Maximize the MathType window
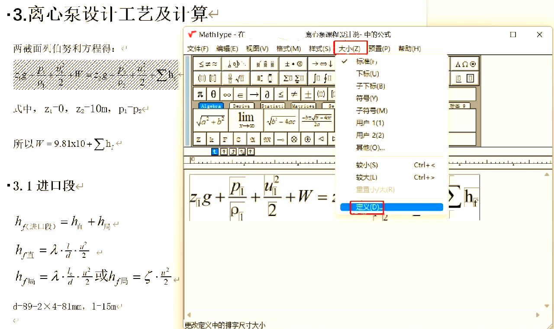Image resolution: width=554 pixels, height=329 pixels. (x=513, y=35)
